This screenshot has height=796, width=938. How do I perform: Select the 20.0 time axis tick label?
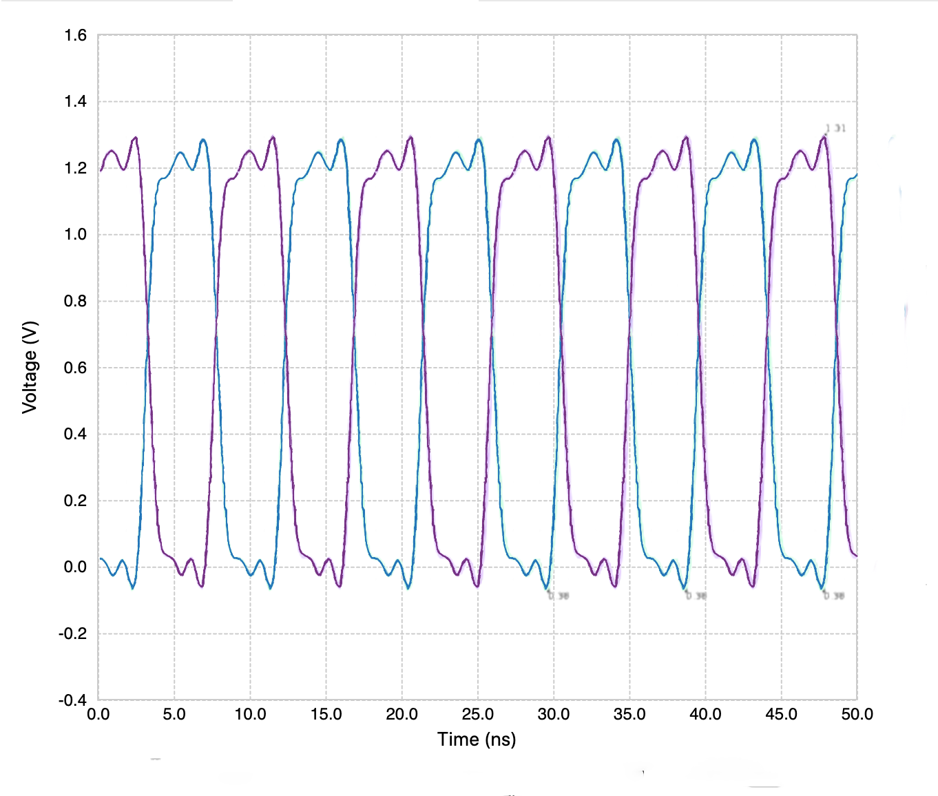coord(402,714)
